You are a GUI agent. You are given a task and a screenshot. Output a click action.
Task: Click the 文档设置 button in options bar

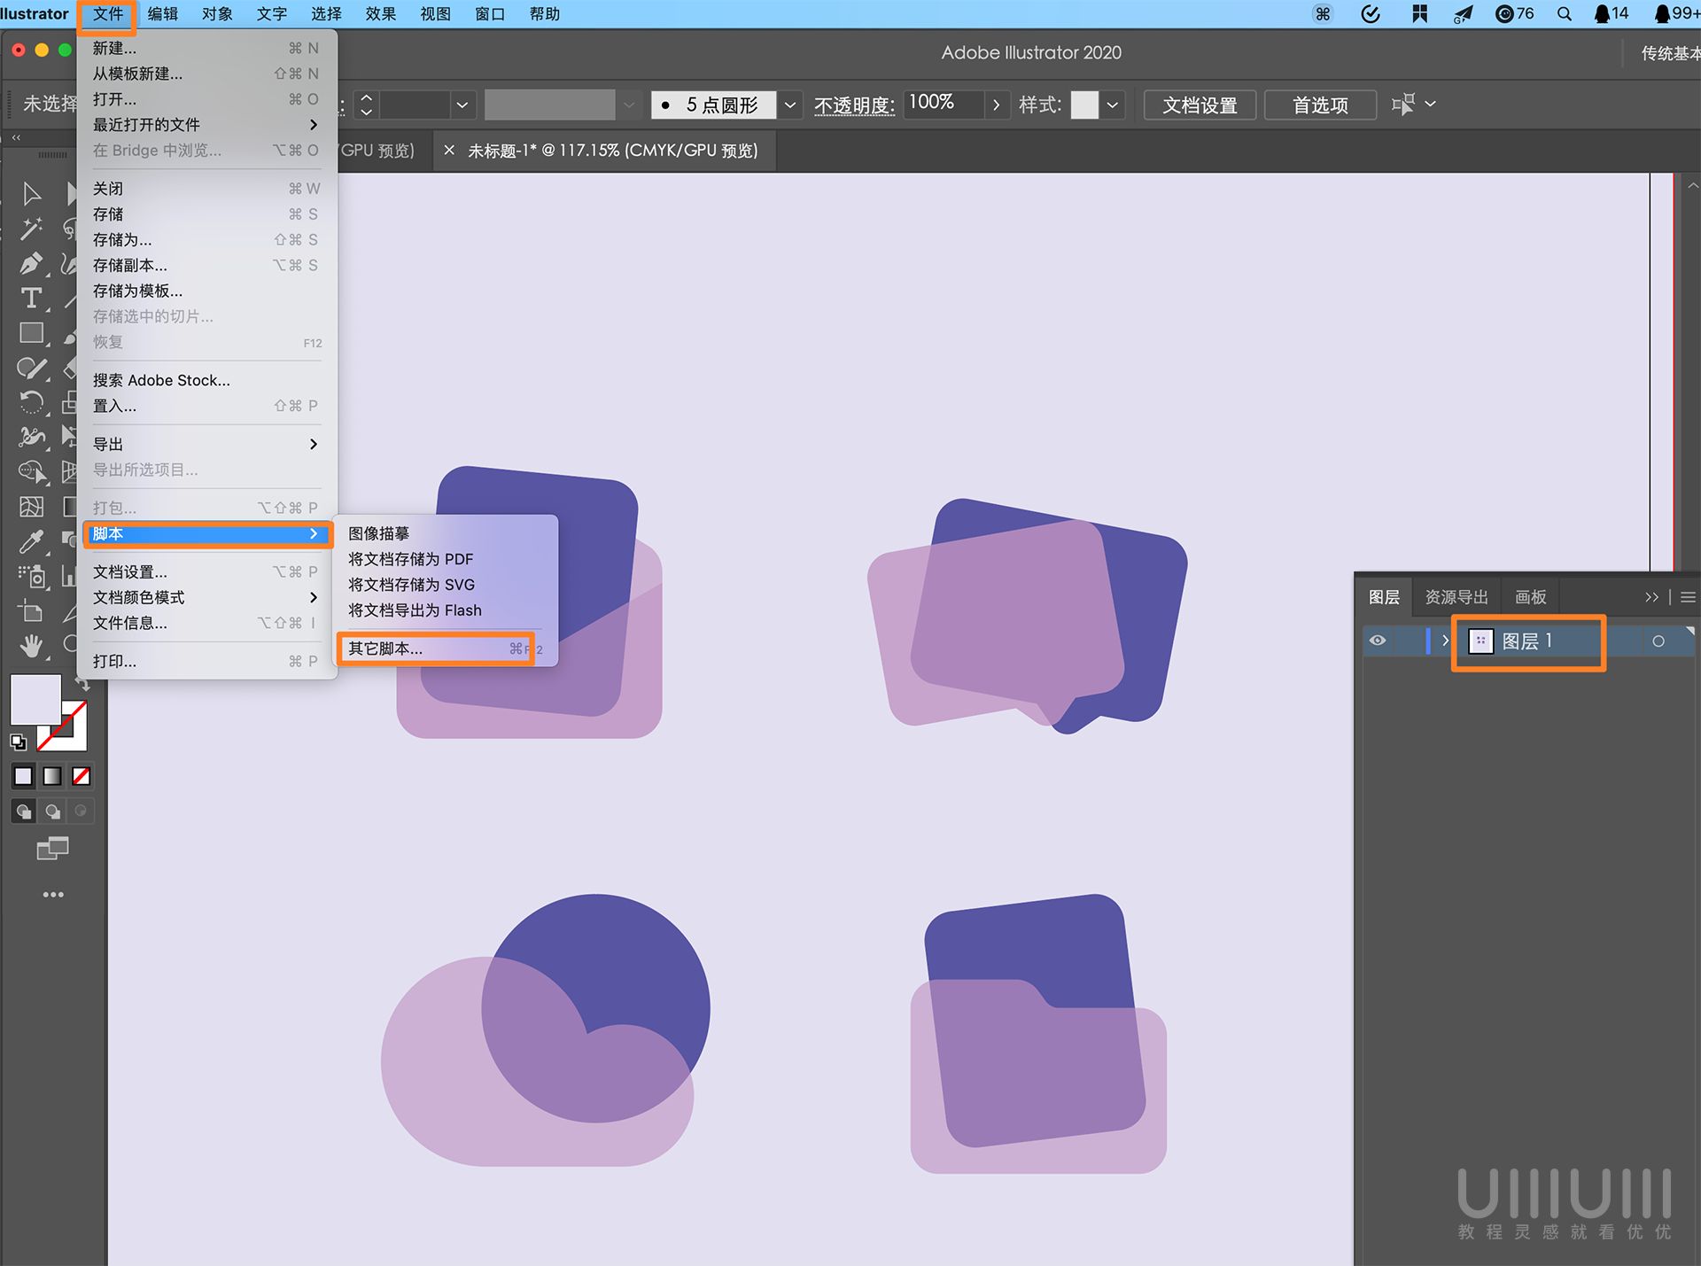[1200, 105]
